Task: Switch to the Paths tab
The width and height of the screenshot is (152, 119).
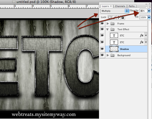Action: click(131, 6)
